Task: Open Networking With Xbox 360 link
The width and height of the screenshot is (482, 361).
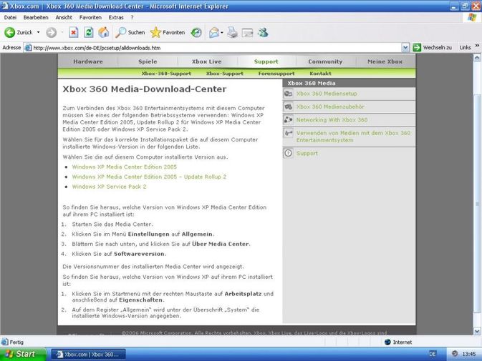Action: 332,120
